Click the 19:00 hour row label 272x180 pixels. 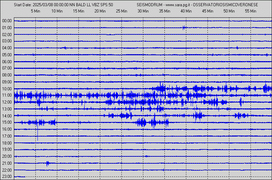(7, 149)
